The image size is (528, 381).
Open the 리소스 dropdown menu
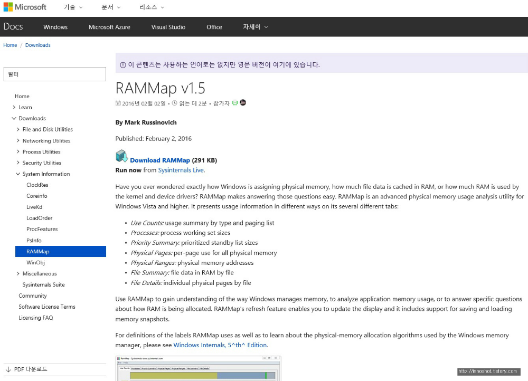click(152, 7)
